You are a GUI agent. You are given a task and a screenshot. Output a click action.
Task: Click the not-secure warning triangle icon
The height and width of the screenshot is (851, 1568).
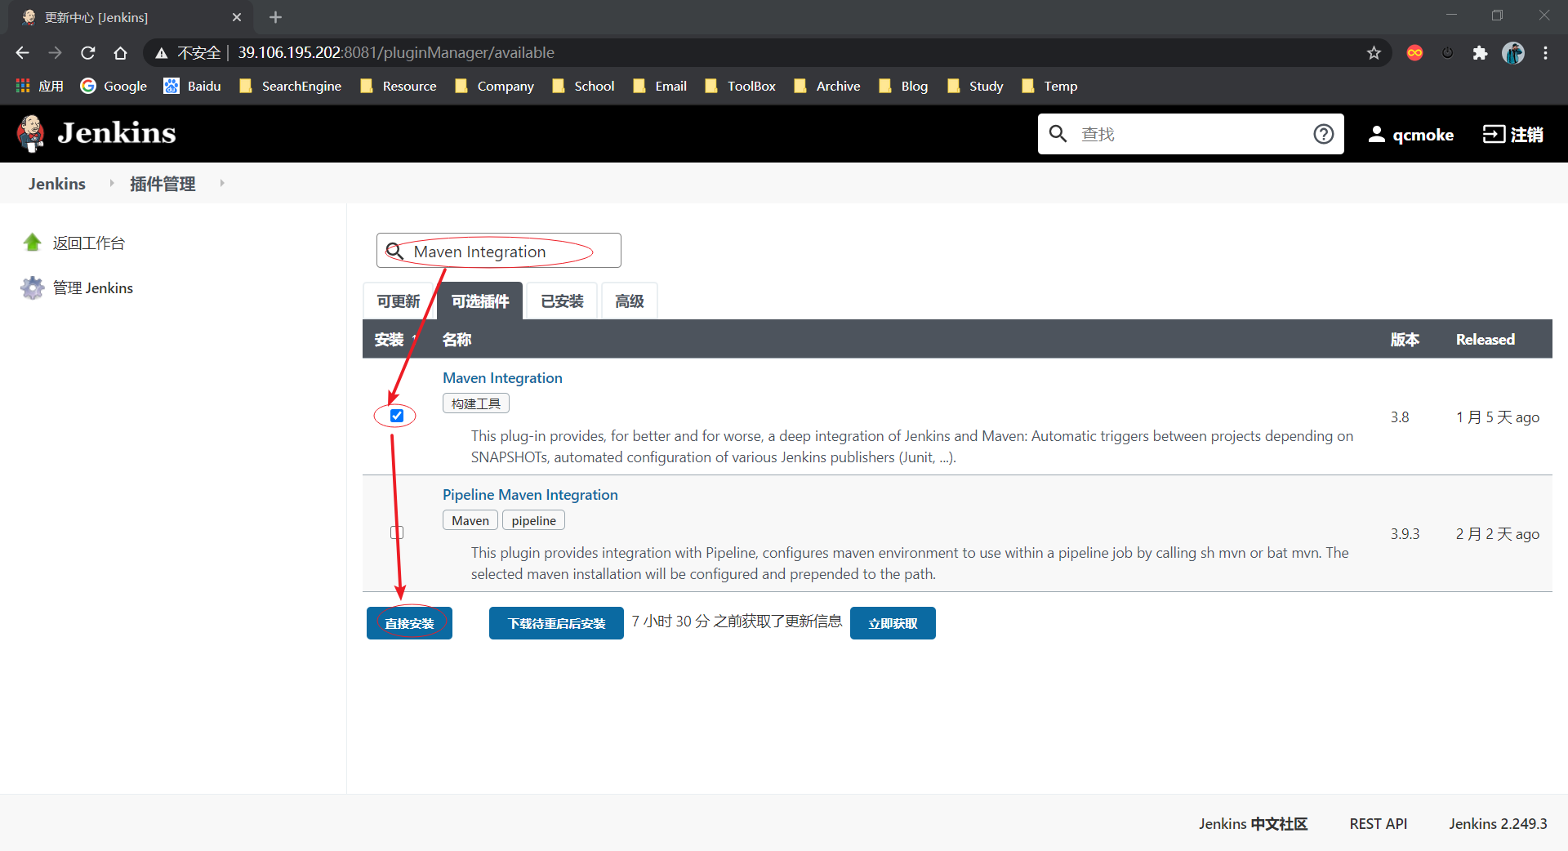162,53
